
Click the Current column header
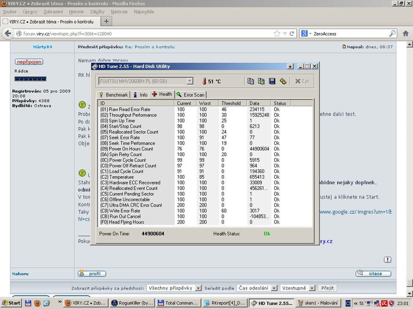click(x=185, y=104)
